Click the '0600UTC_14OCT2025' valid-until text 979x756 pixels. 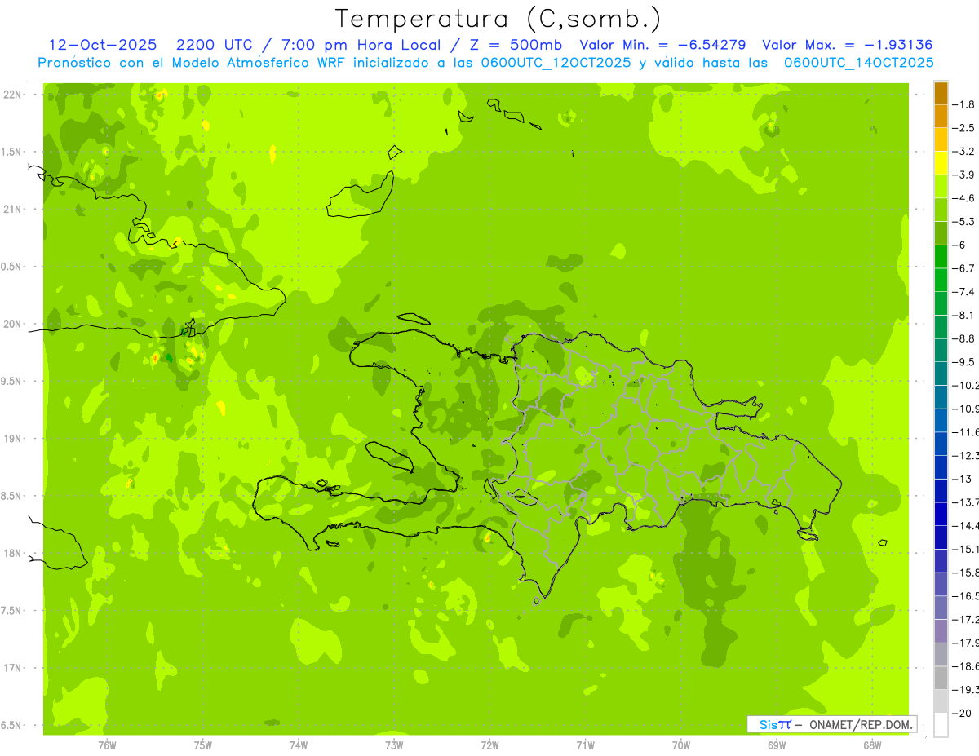(858, 63)
